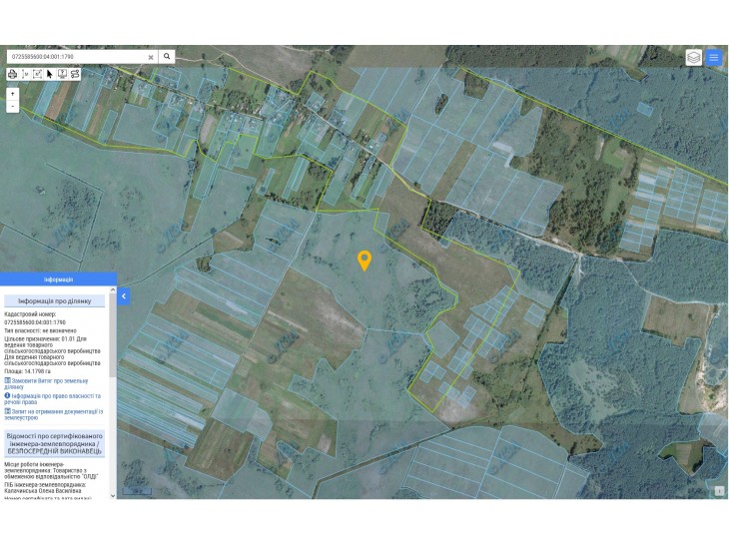729x546 pixels.
Task: Click the map attribution info icon
Action: (x=719, y=491)
